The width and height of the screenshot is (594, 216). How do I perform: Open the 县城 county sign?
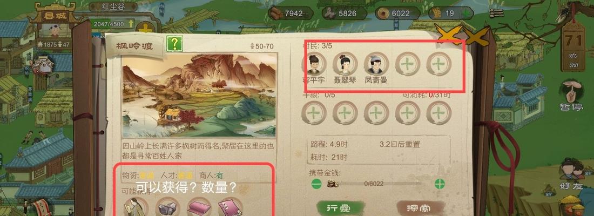point(54,16)
